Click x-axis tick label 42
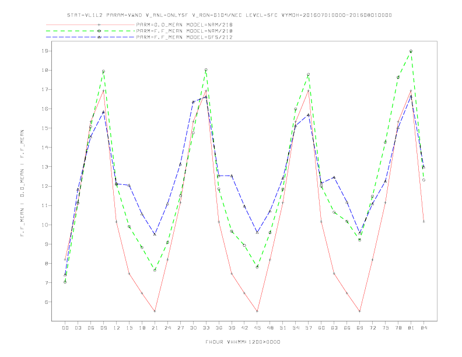462x357 pixels. click(244, 328)
